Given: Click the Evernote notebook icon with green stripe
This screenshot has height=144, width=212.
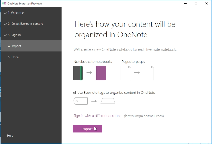Looking at the screenshot, I should [78, 73].
